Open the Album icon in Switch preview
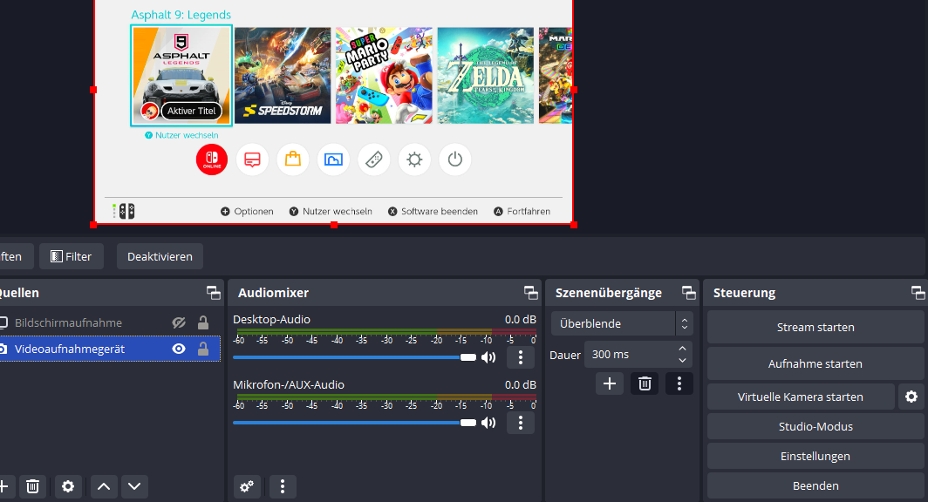The width and height of the screenshot is (928, 502). [x=333, y=159]
